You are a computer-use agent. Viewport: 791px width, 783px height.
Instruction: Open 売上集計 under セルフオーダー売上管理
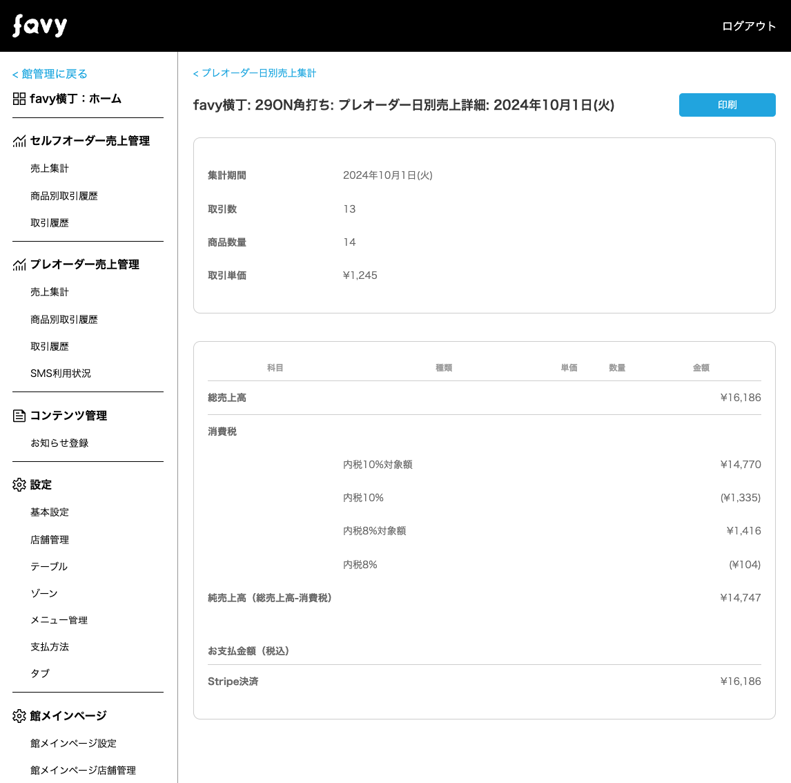50,168
